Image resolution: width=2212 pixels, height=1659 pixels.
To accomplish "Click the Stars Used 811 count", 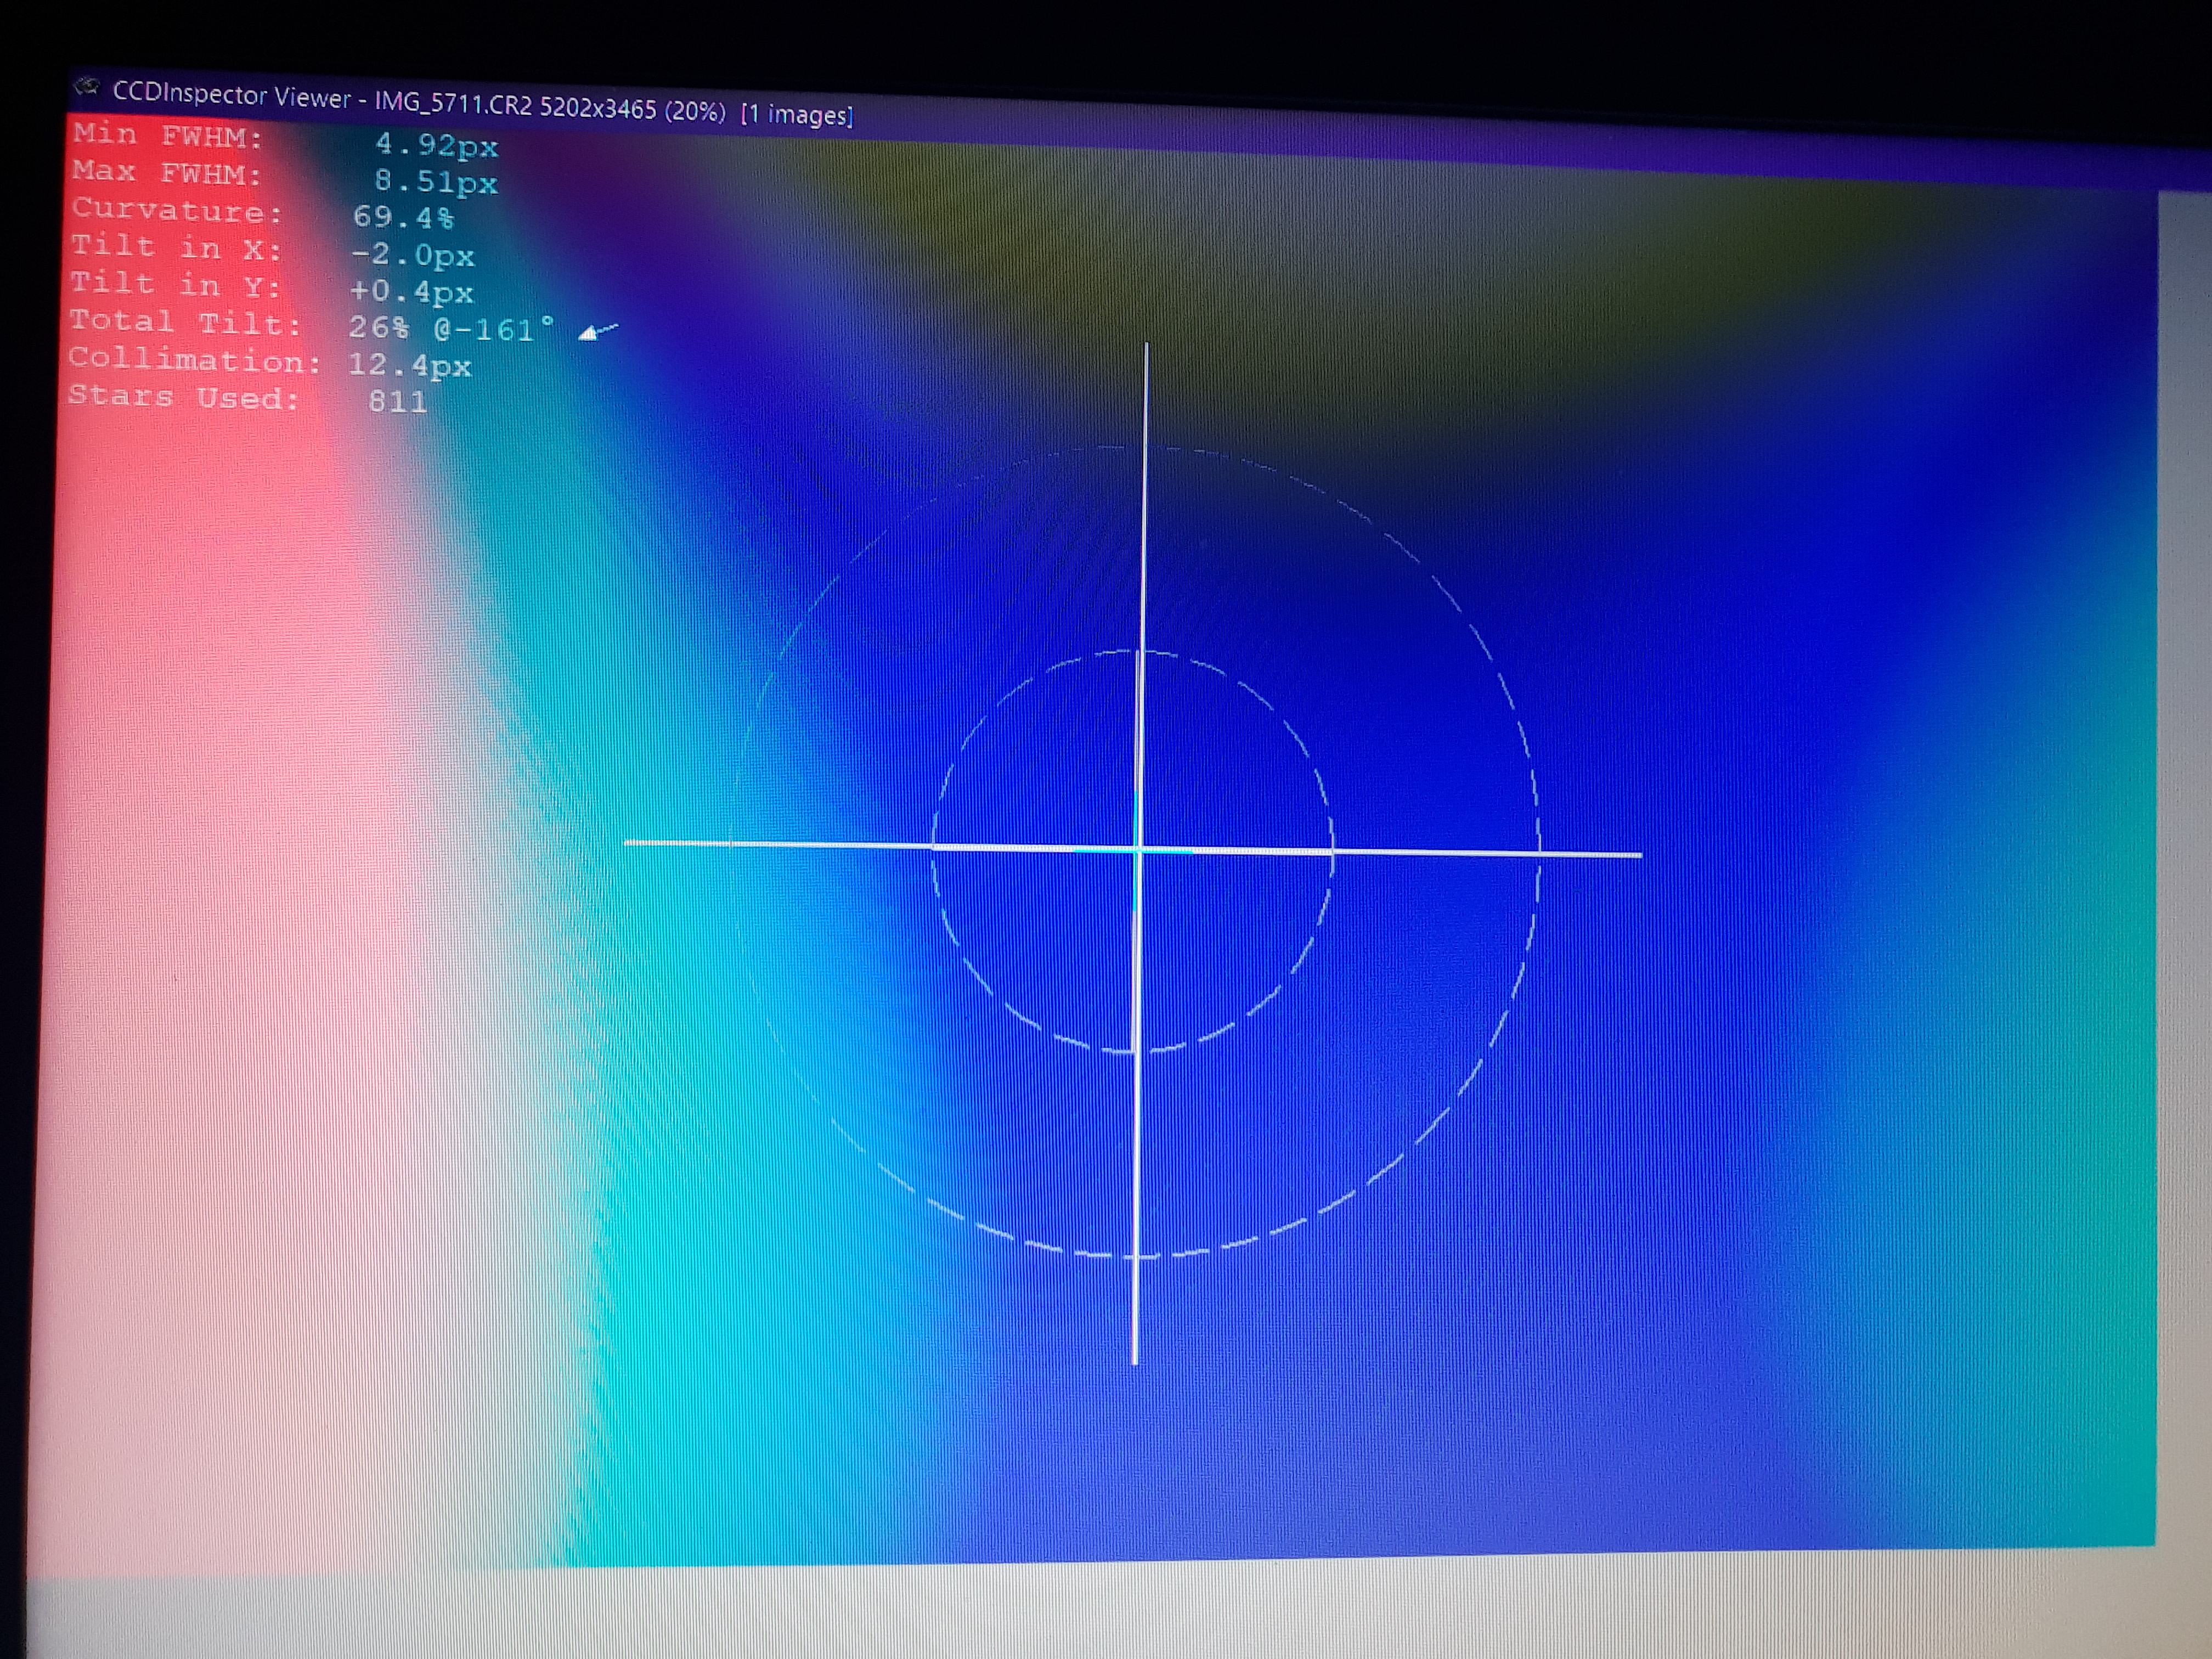I will [397, 401].
